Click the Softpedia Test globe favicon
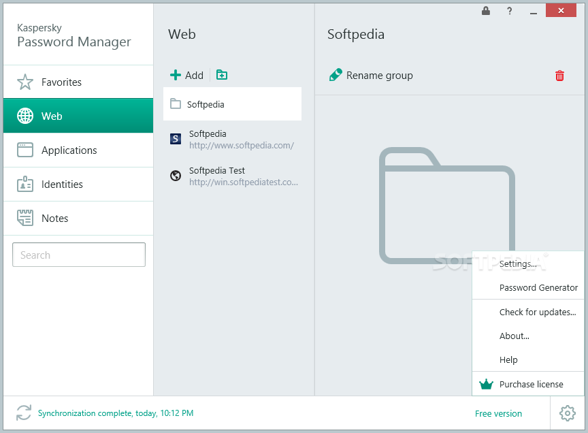 (x=176, y=176)
